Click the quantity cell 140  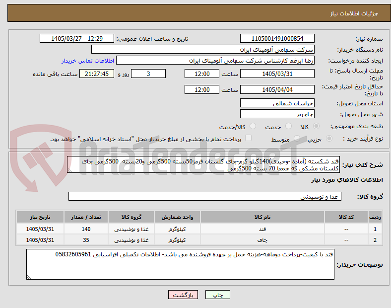86,229
